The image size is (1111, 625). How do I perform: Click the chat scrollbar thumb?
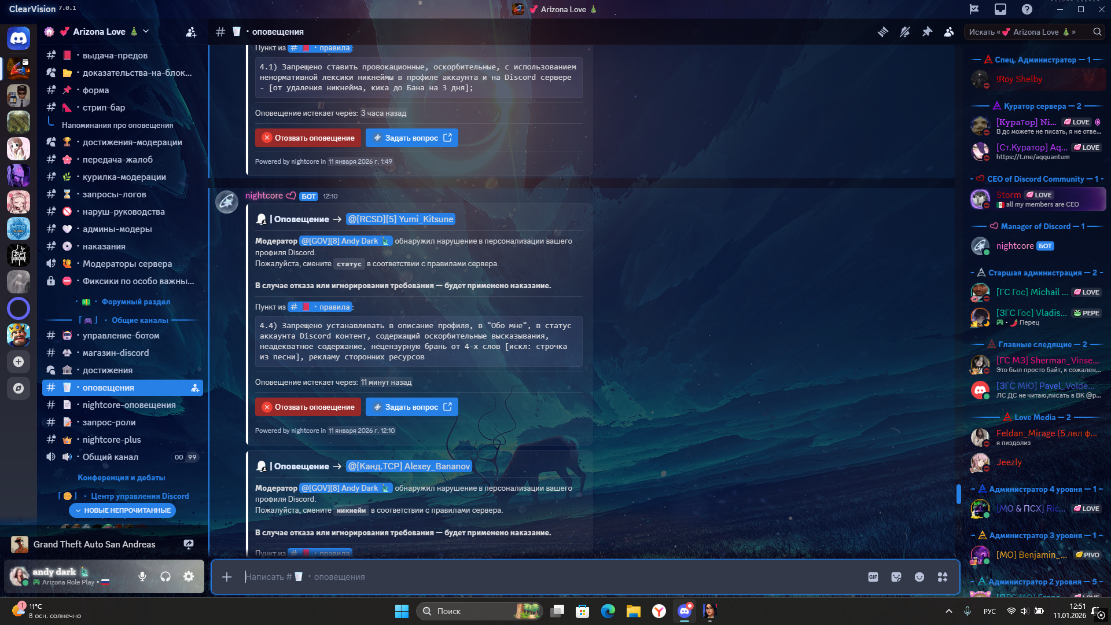coord(958,493)
